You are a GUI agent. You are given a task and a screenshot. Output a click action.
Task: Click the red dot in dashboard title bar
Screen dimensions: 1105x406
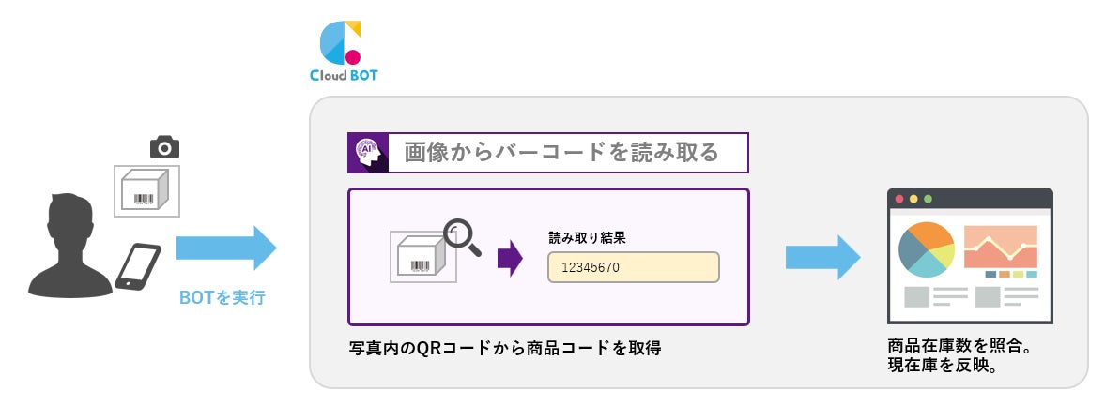click(899, 199)
